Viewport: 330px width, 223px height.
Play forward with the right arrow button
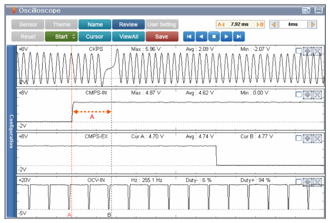click(226, 37)
